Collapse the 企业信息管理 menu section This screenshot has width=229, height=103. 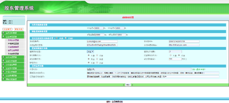pyautogui.click(x=13, y=37)
